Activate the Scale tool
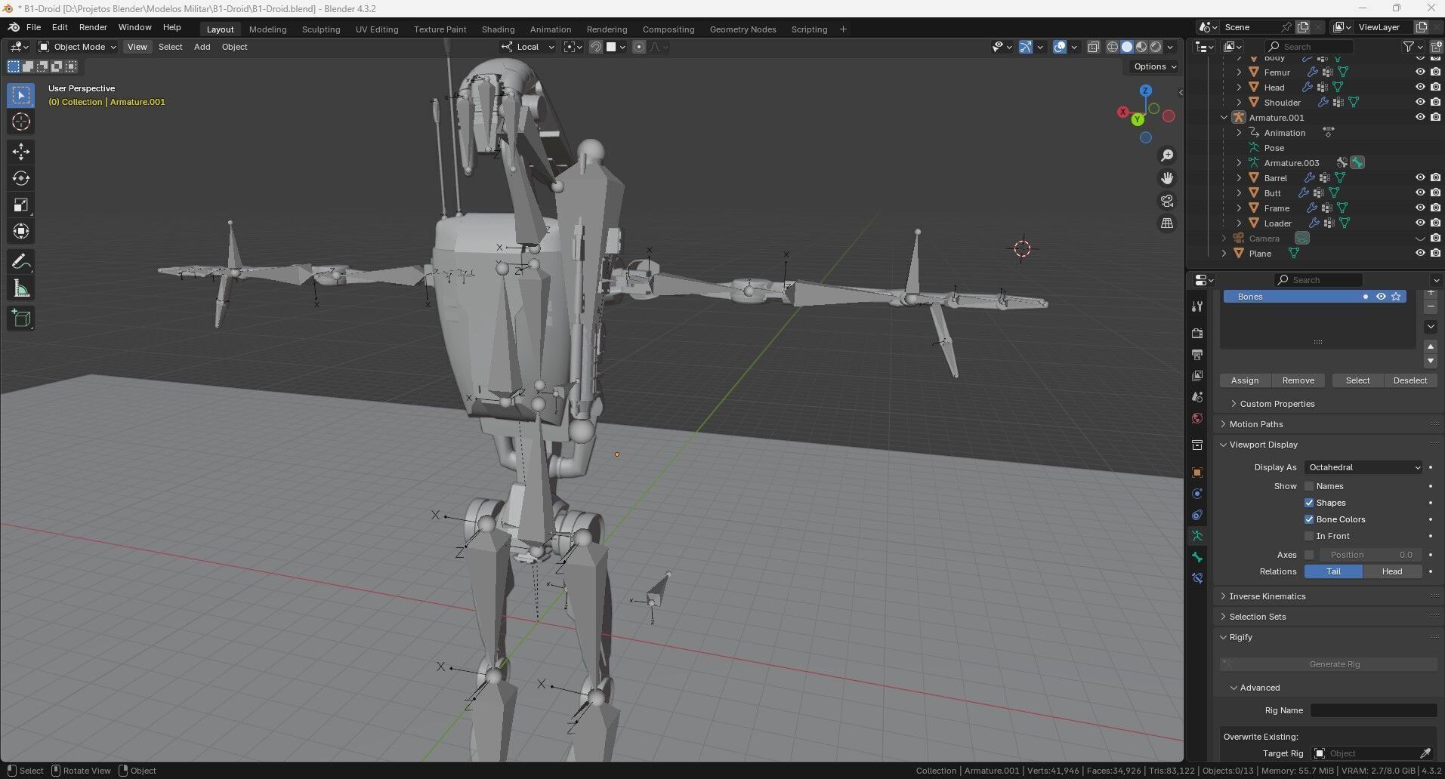 click(21, 205)
